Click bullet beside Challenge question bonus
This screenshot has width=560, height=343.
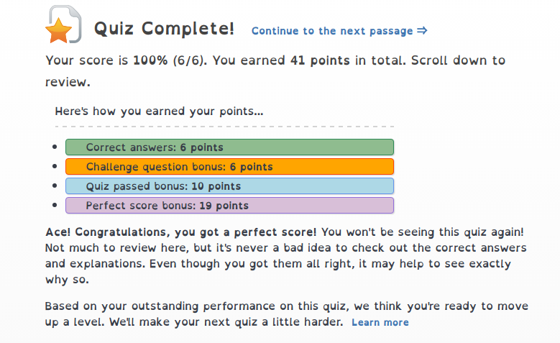pyautogui.click(x=55, y=167)
